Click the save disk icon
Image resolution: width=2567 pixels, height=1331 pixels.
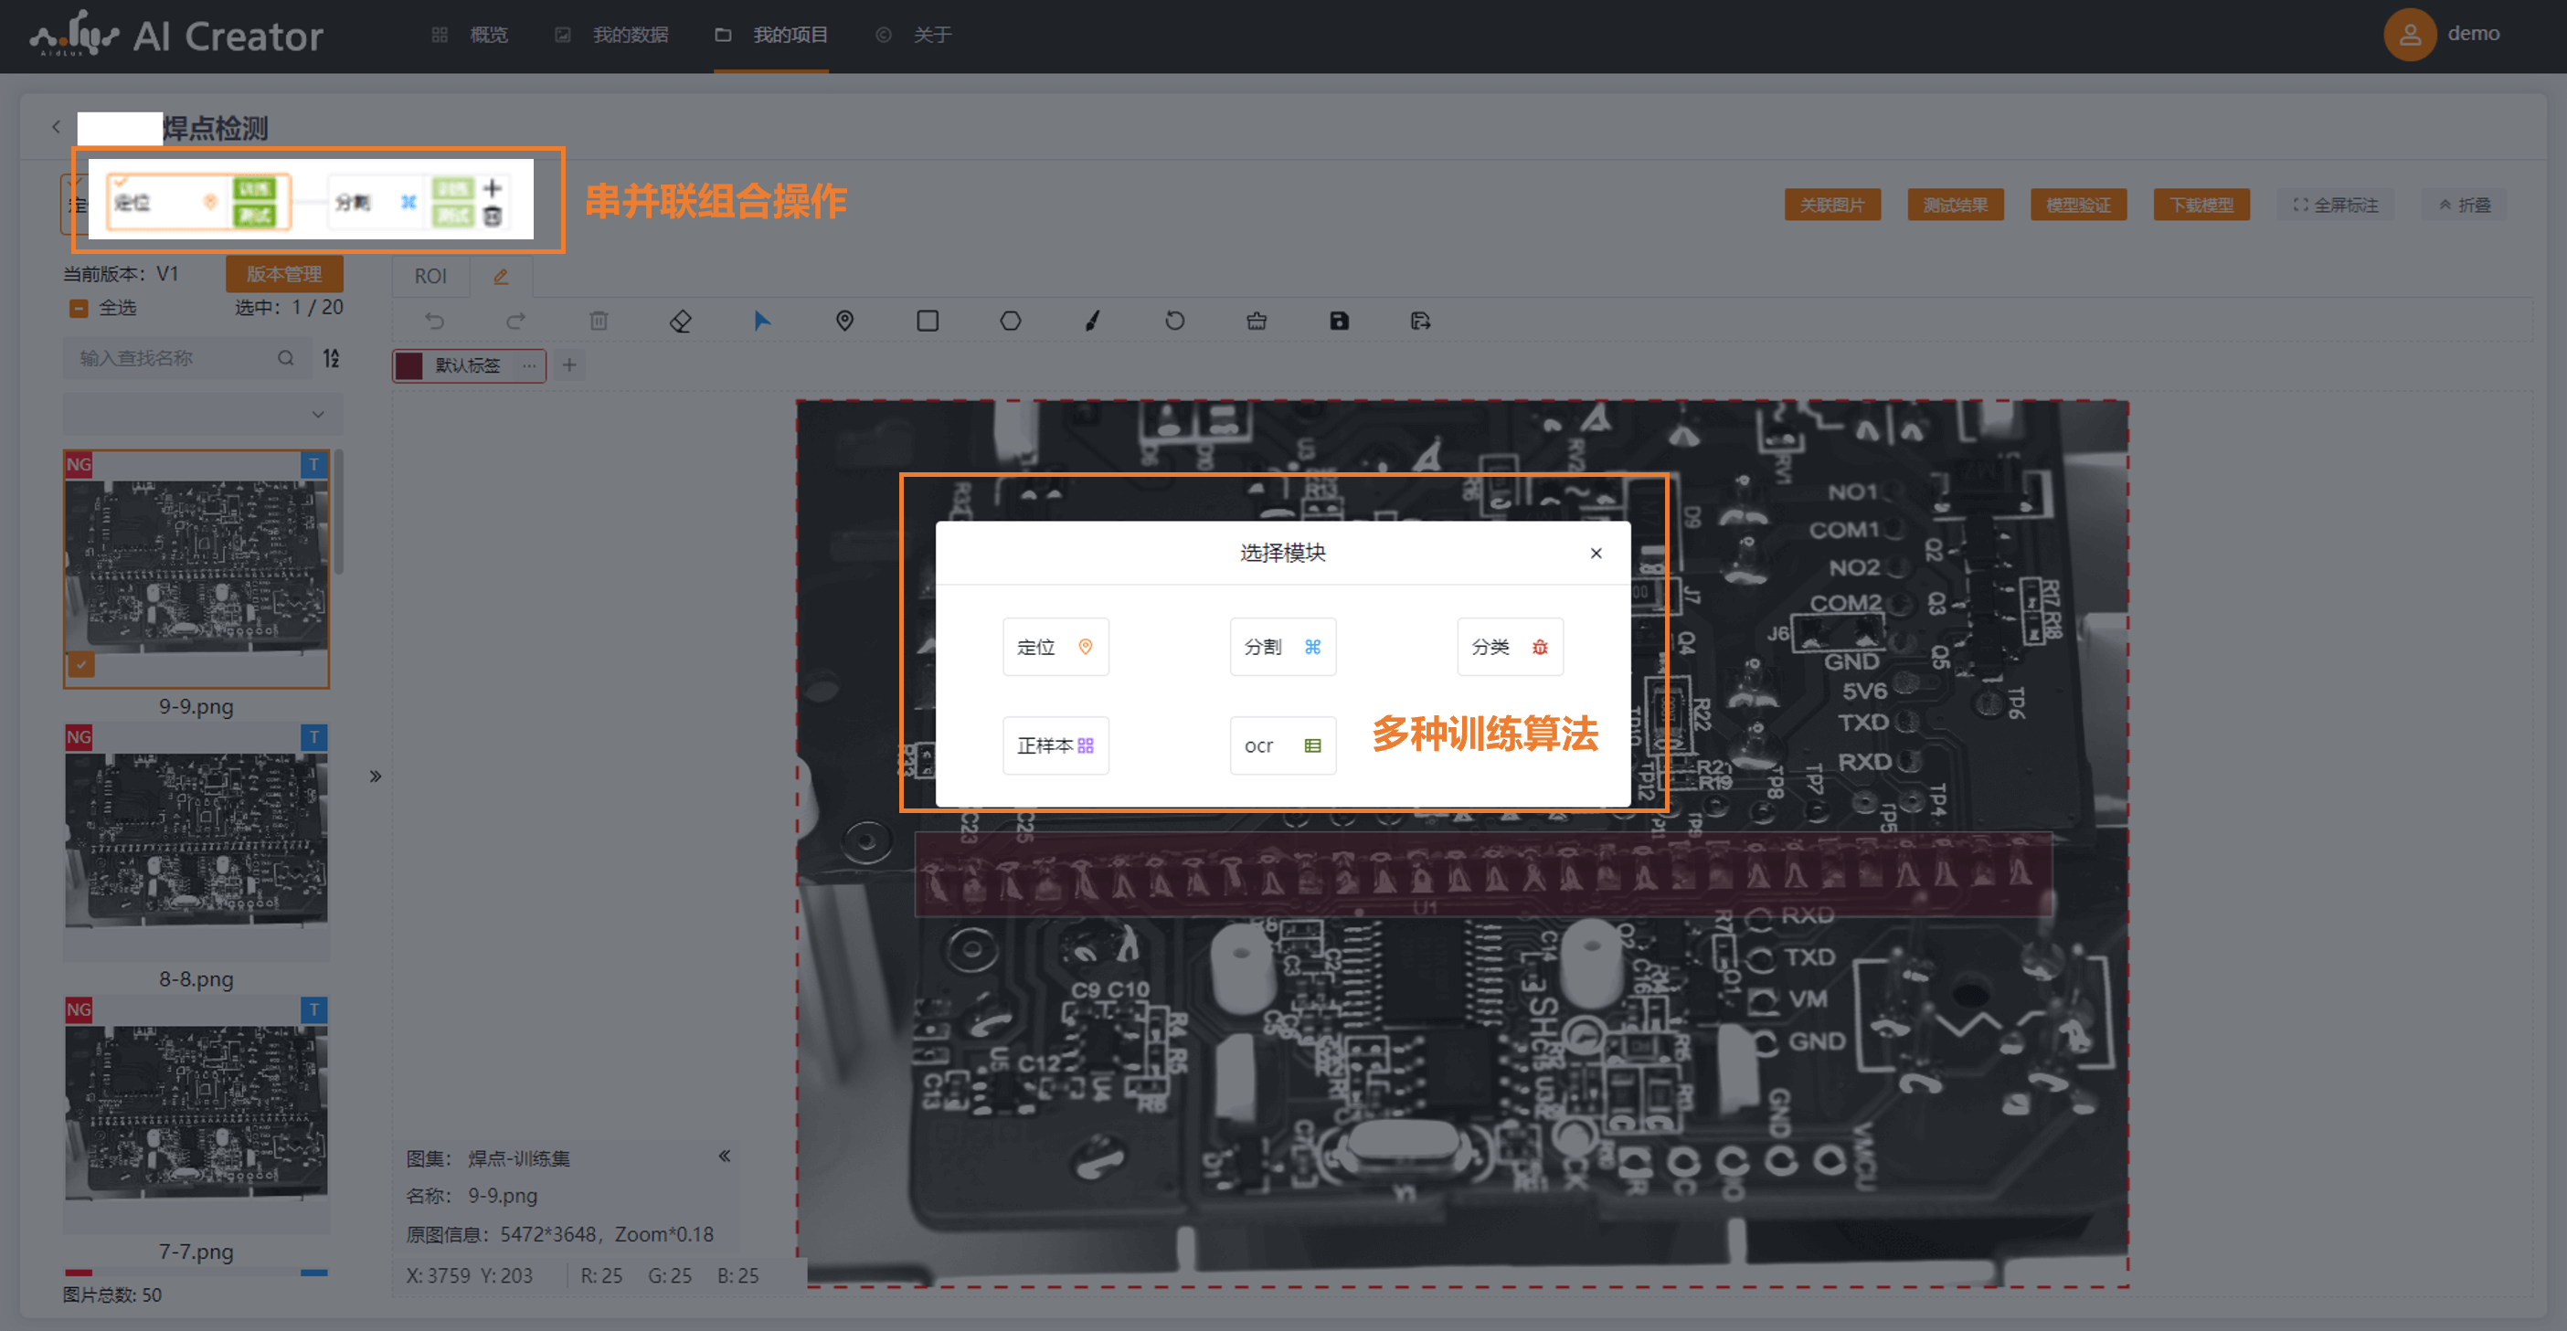click(x=1338, y=321)
